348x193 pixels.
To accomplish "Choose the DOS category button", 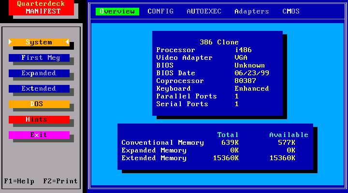I will click(39, 104).
